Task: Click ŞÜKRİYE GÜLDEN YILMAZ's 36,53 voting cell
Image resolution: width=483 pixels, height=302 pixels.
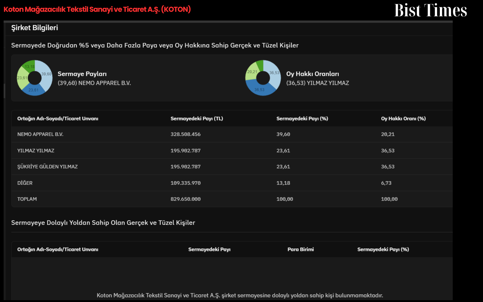Action: point(388,167)
